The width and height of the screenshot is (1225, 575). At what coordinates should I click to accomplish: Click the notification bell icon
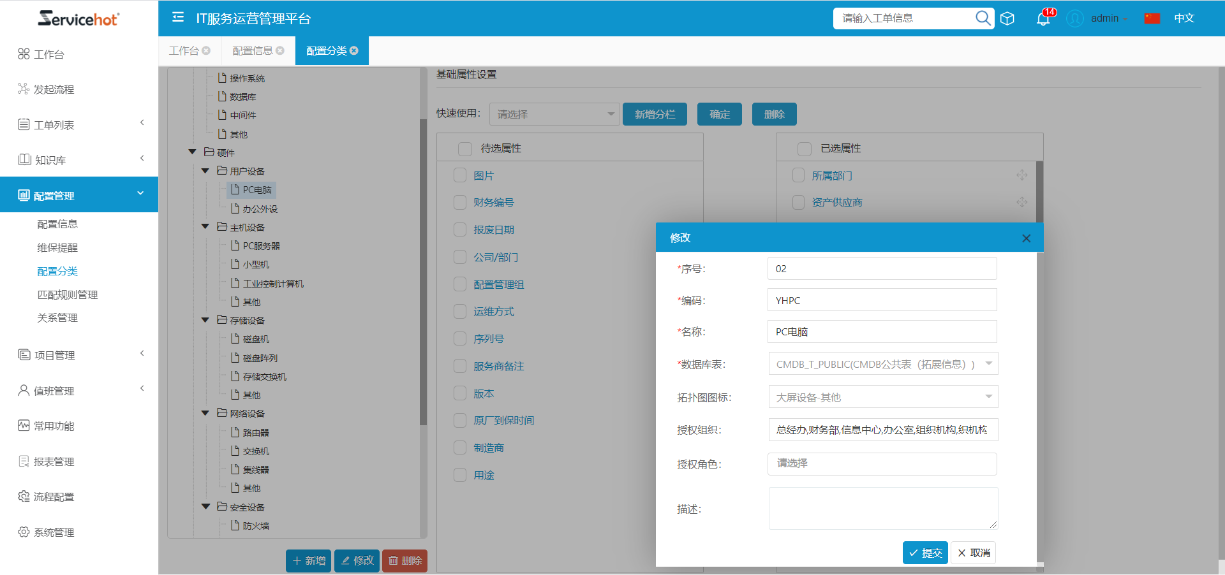tap(1042, 18)
